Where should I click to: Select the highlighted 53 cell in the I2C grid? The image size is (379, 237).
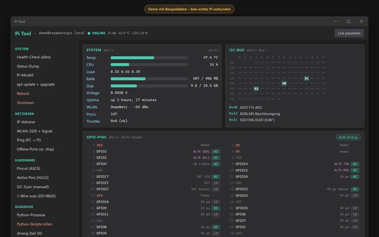click(256, 89)
